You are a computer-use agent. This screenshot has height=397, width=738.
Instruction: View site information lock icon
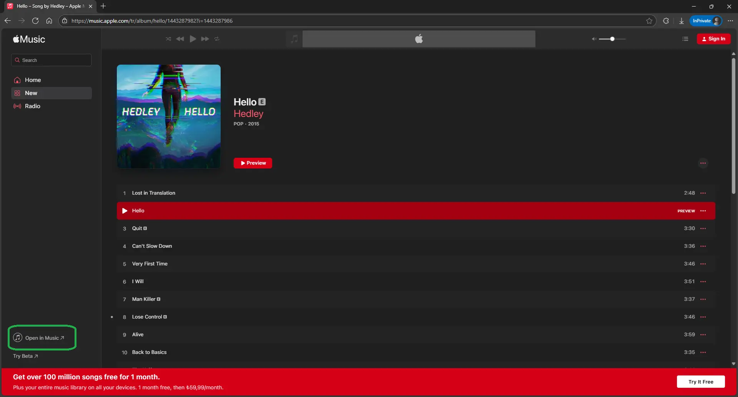(x=65, y=21)
